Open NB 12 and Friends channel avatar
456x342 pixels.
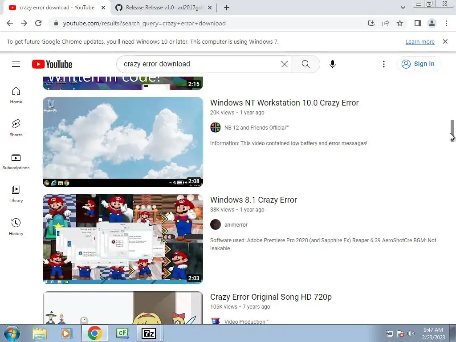216,127
